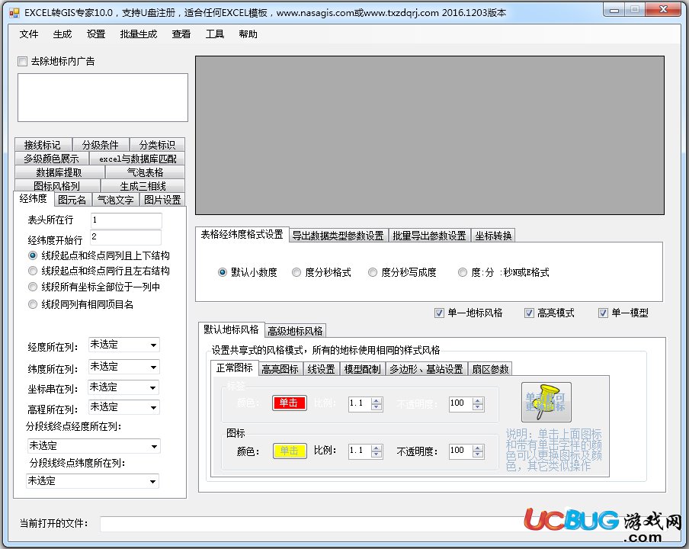Open 多边形、基站设置 tab
This screenshot has height=549, width=689.
[x=426, y=369]
